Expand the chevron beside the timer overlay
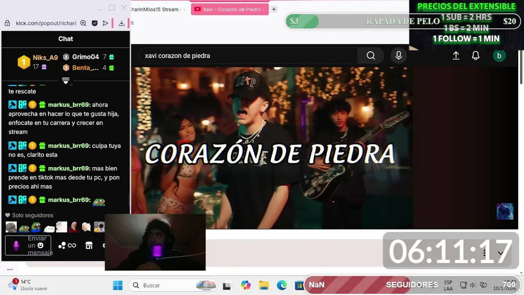The height and width of the screenshot is (295, 524). click(500, 253)
